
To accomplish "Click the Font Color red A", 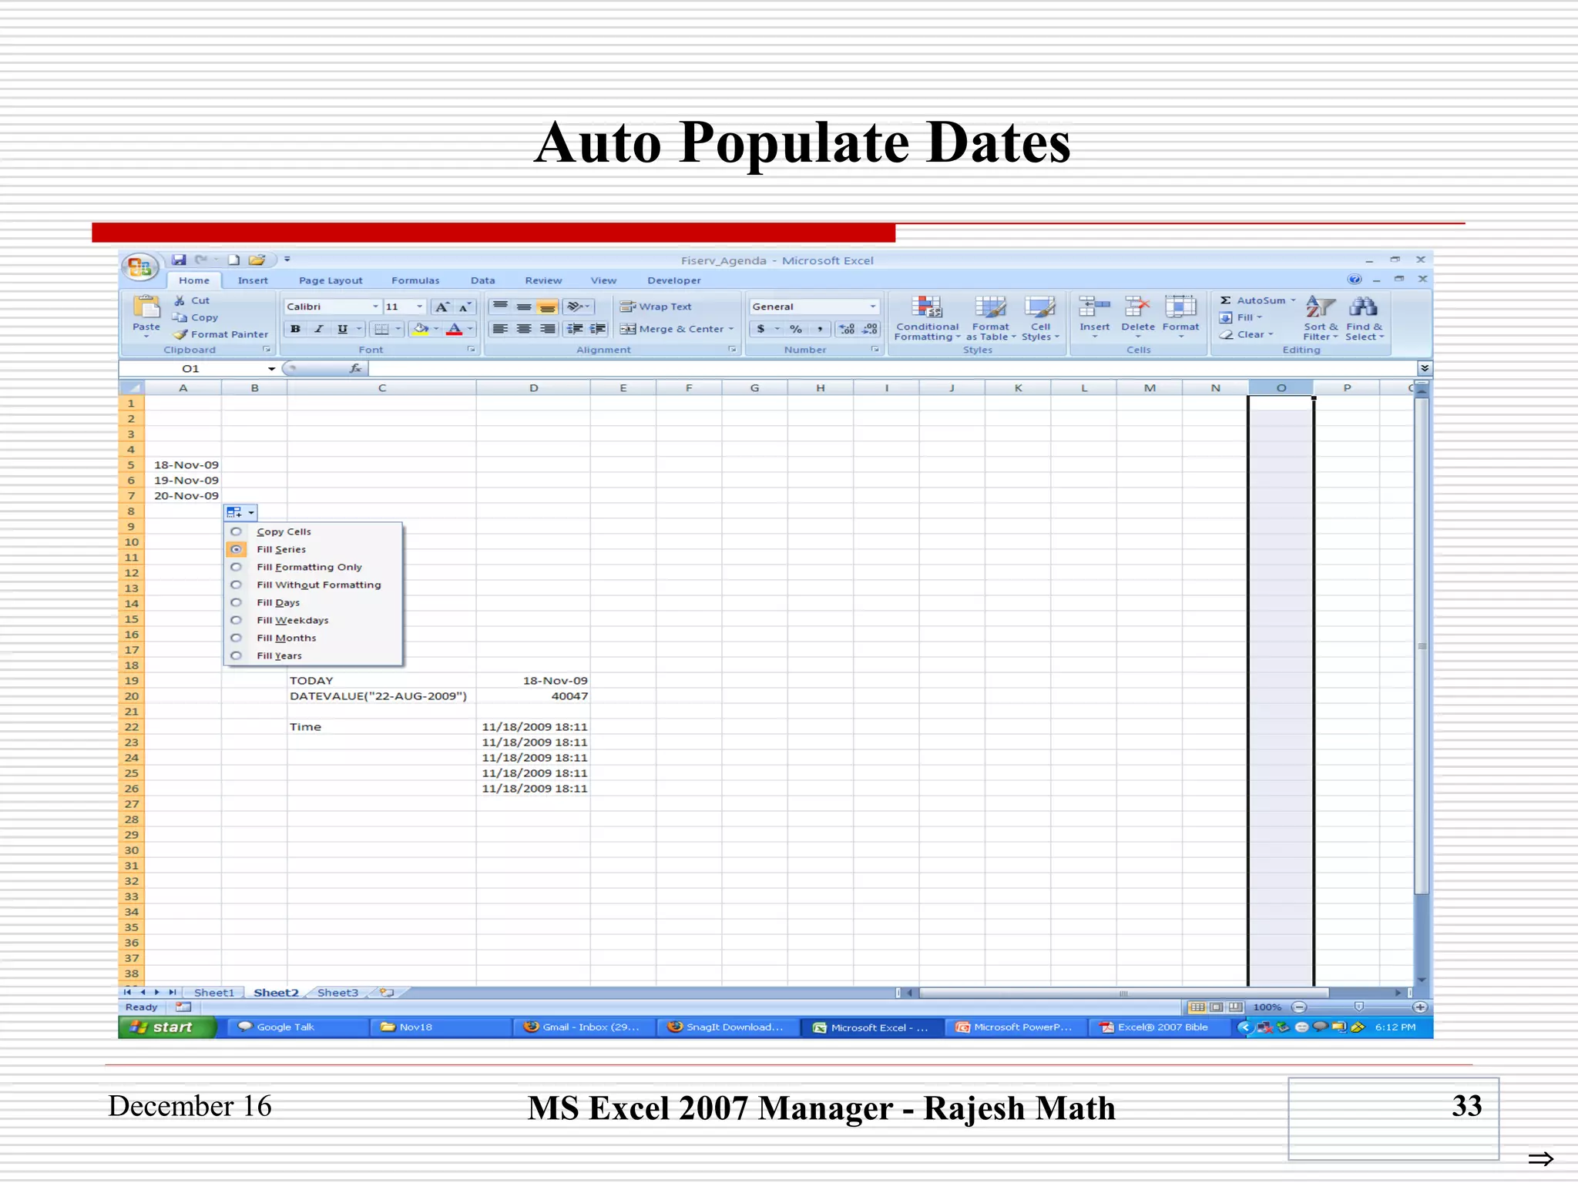I will click(x=455, y=329).
